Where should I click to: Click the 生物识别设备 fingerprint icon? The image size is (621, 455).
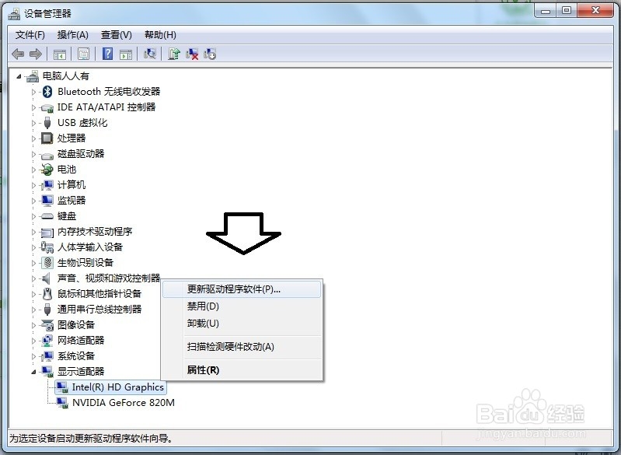click(x=47, y=262)
